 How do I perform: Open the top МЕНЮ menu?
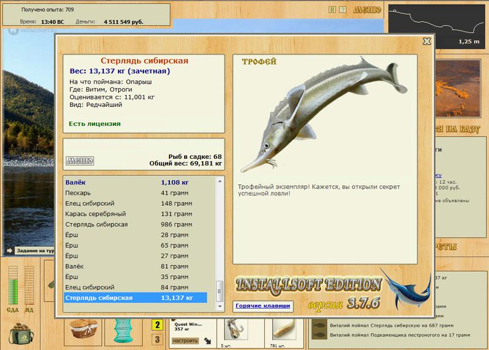367,10
